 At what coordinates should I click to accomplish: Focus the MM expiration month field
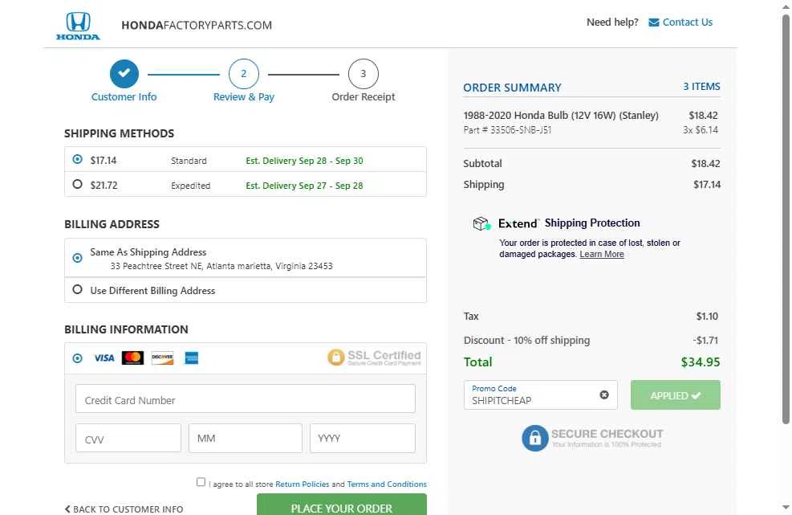point(246,438)
